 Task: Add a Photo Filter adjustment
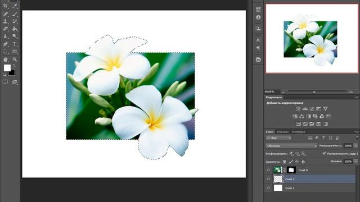[315, 116]
